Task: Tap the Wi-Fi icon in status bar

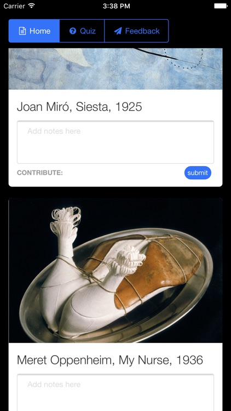Action: 32,6
